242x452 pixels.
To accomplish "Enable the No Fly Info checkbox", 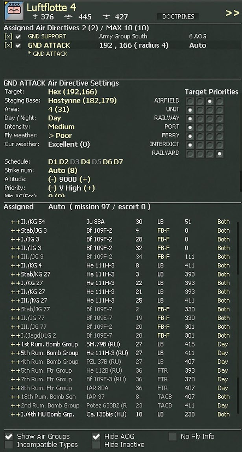I will 172,436.
